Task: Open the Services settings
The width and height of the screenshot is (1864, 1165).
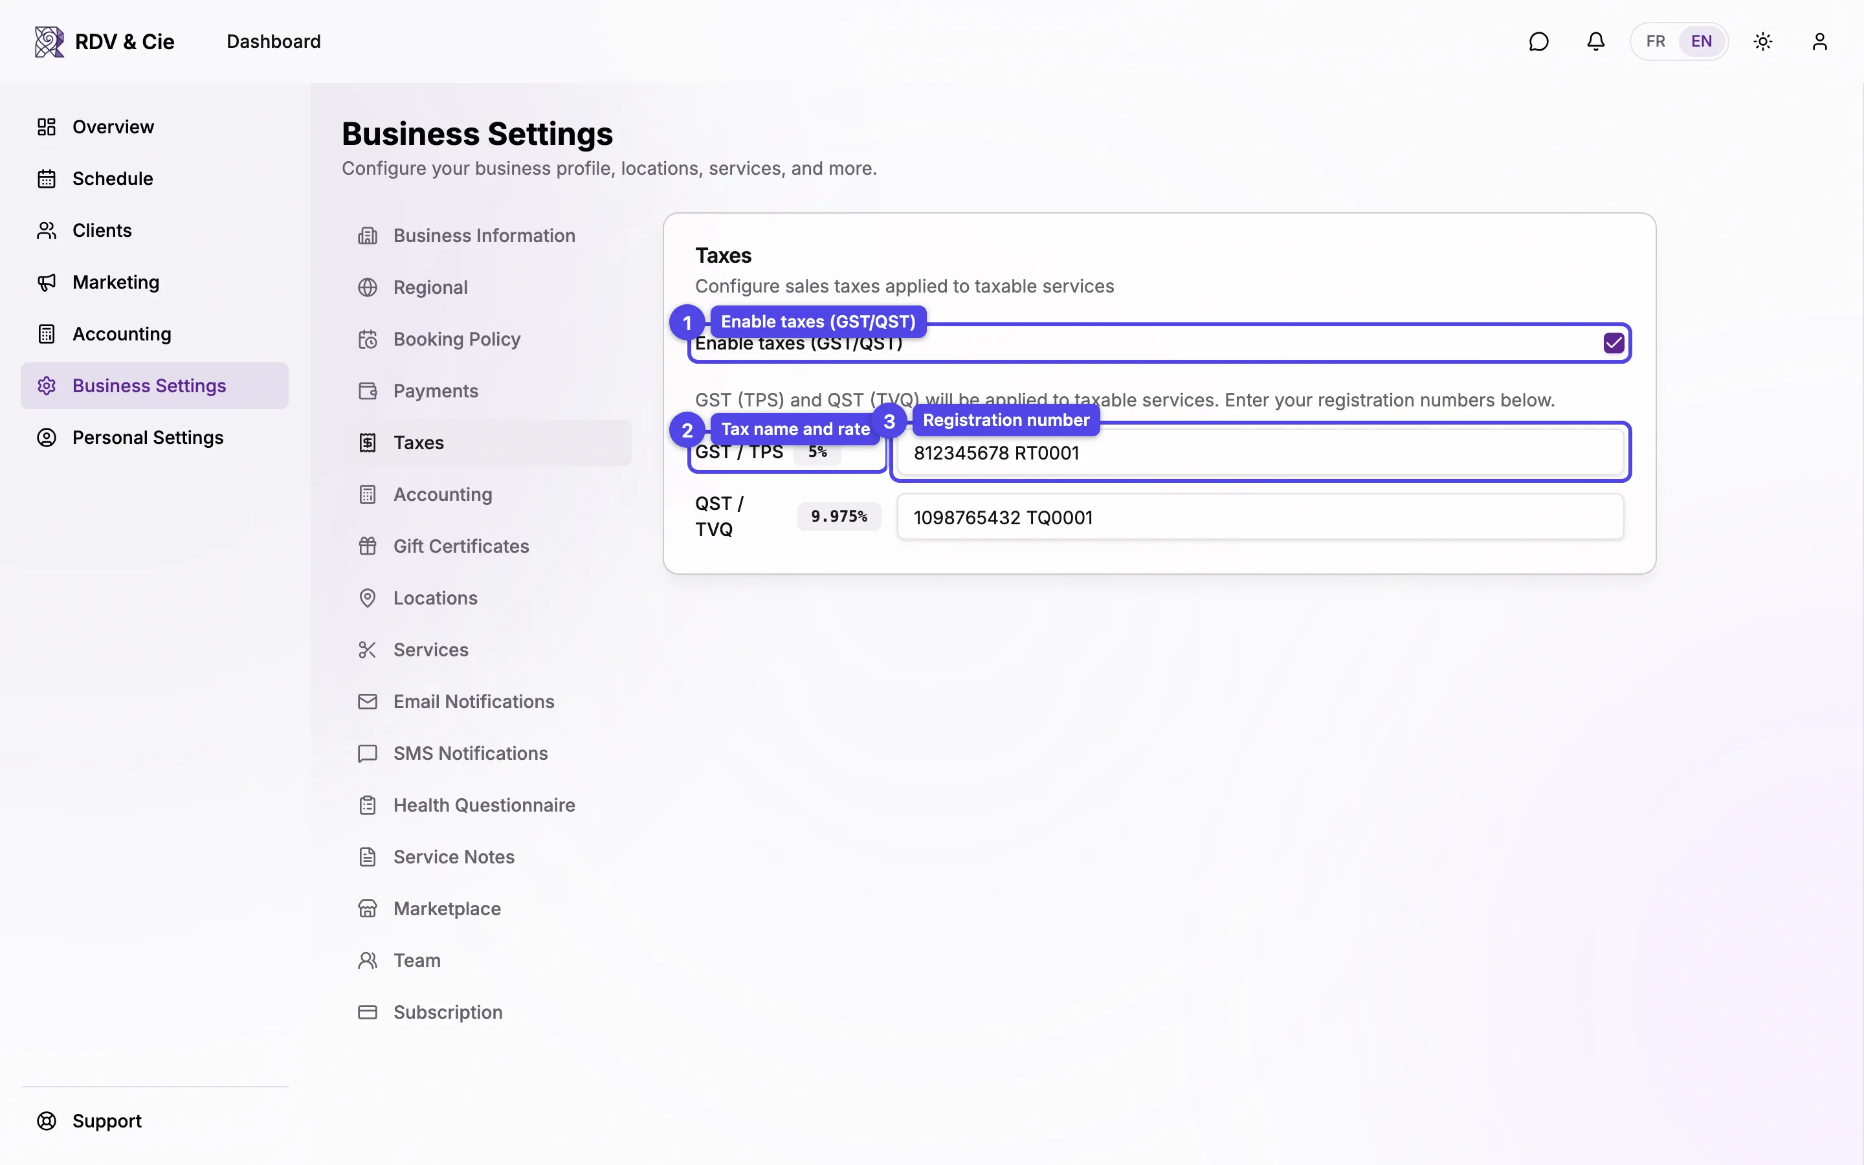Action: click(487, 650)
